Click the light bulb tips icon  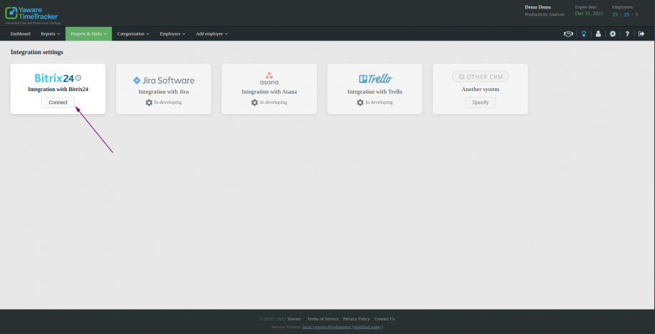(x=584, y=34)
